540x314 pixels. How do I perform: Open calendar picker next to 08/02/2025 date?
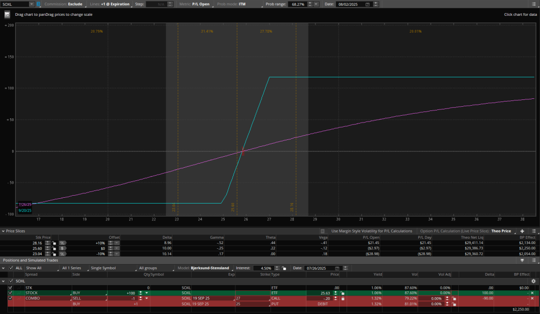368,4
